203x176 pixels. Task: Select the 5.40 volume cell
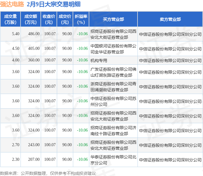click(x=15, y=34)
